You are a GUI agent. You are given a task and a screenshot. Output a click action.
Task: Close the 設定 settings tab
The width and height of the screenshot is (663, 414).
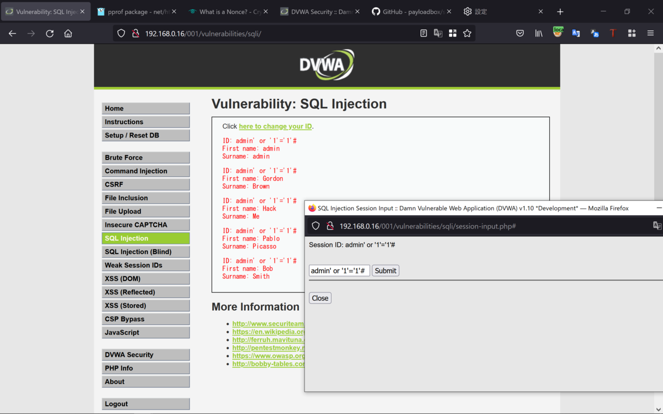point(540,12)
